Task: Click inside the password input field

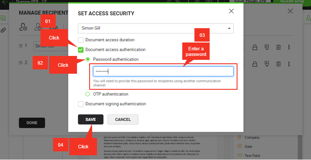Action: [x=163, y=72]
